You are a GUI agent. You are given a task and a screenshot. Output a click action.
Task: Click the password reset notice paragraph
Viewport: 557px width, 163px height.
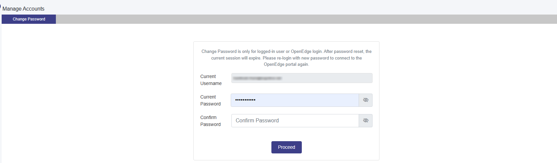click(286, 58)
